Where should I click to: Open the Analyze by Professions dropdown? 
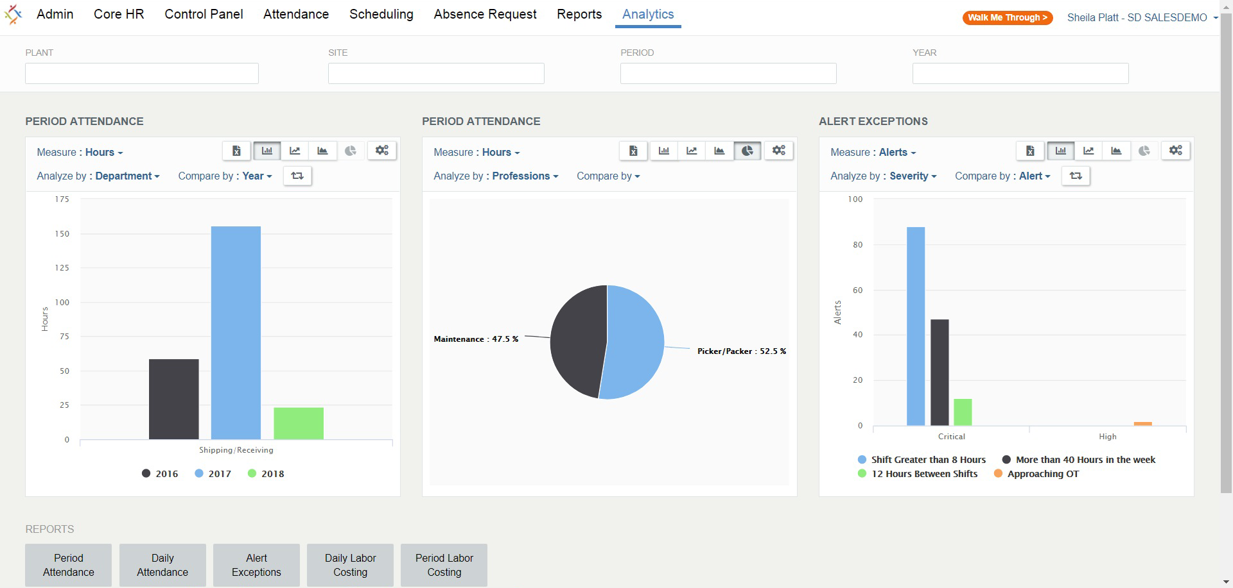pos(525,176)
